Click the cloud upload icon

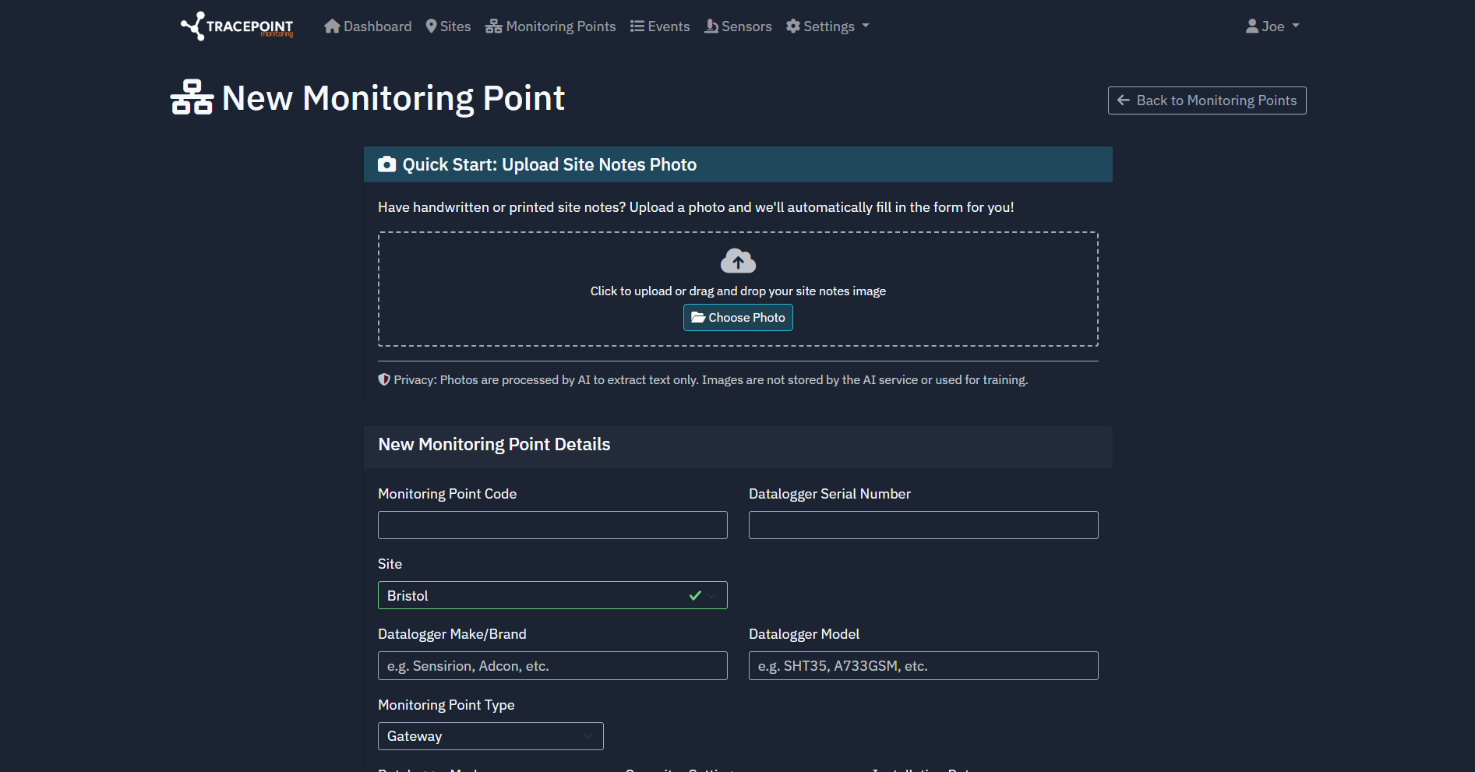(x=738, y=261)
